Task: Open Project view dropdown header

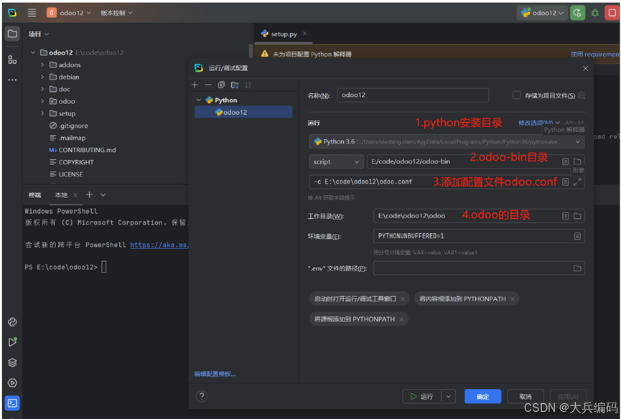Action: pyautogui.click(x=39, y=34)
